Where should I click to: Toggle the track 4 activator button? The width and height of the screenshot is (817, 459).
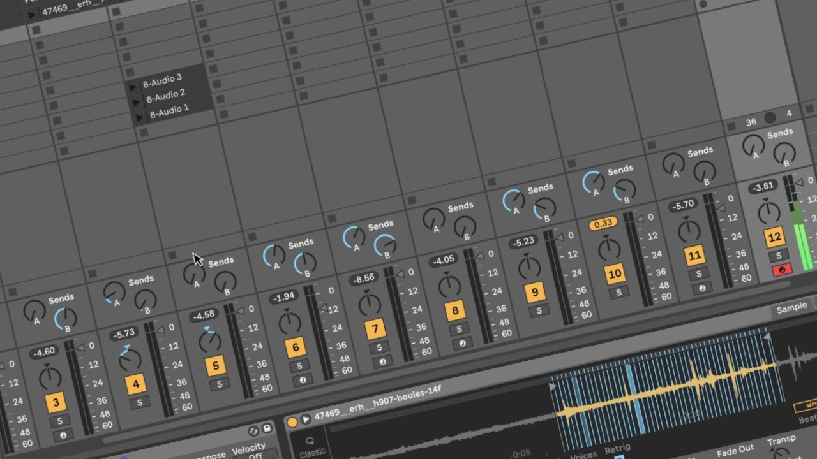[135, 384]
